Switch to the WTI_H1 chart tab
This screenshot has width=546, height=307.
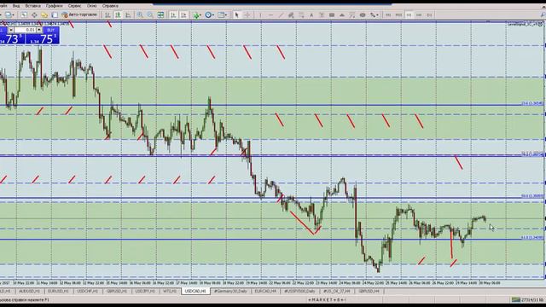170,291
